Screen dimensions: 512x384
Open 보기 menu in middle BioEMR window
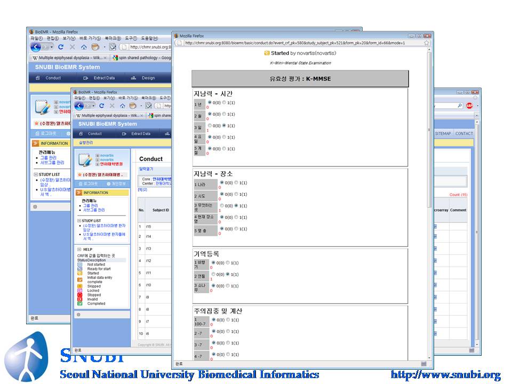109,98
